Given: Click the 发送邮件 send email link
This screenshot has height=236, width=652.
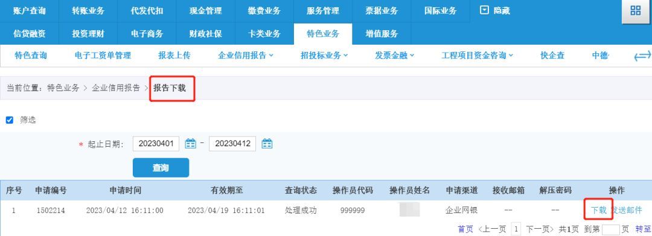Looking at the screenshot, I should [627, 210].
